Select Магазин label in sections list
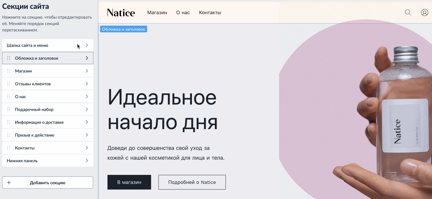 pos(23,71)
